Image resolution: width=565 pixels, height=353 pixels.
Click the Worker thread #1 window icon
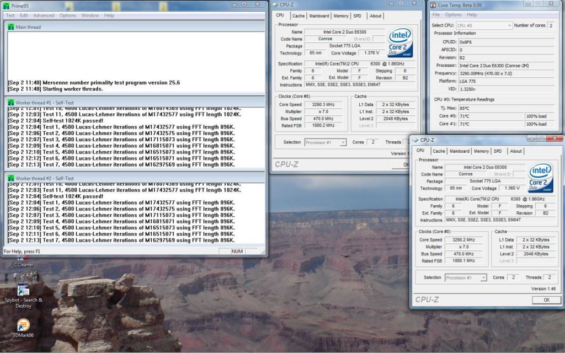(11, 103)
